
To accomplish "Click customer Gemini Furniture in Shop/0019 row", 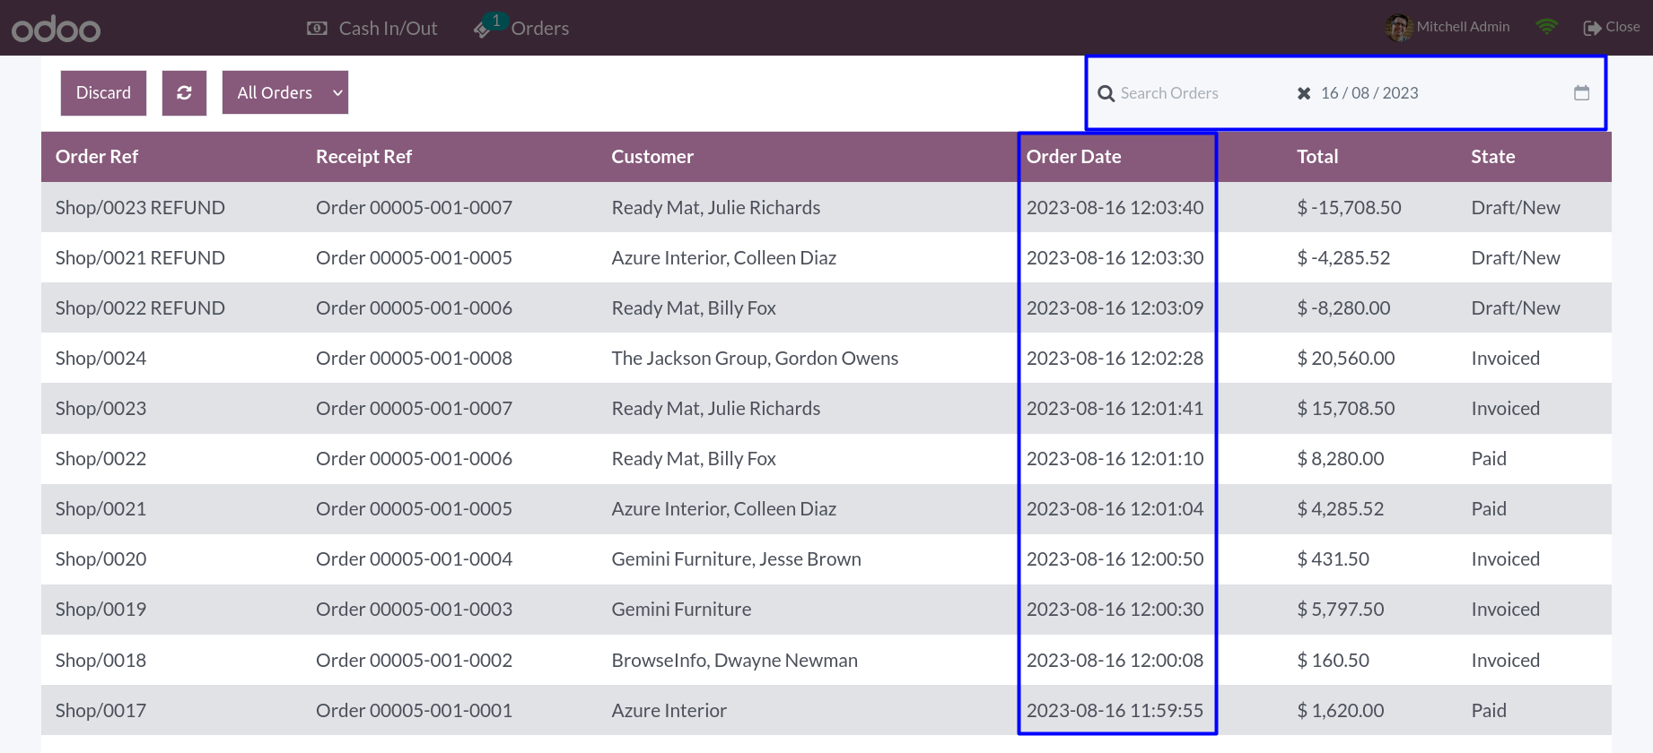I will pyautogui.click(x=681, y=610).
